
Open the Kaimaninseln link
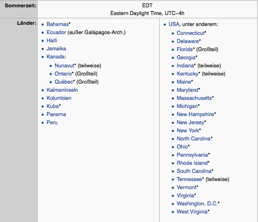pyautogui.click(x=62, y=90)
